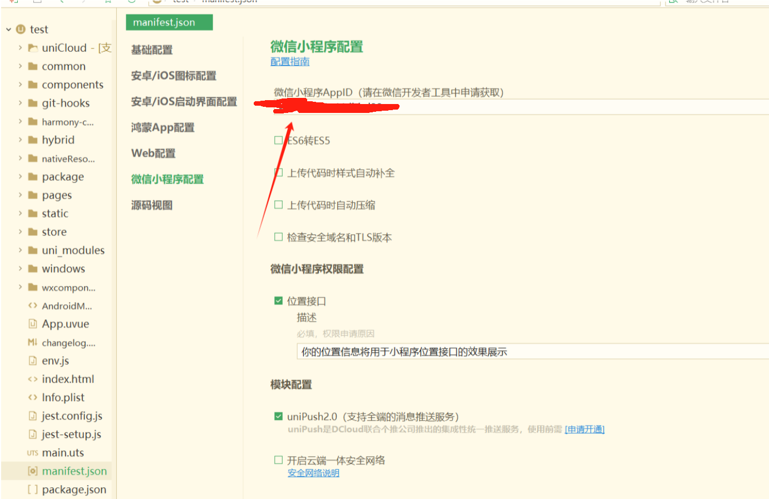
Task: Enable 开启云端一体安全网络 checkbox
Action: [278, 460]
